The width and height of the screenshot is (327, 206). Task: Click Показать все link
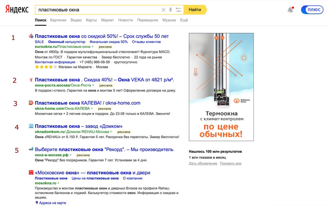(x=230, y=163)
